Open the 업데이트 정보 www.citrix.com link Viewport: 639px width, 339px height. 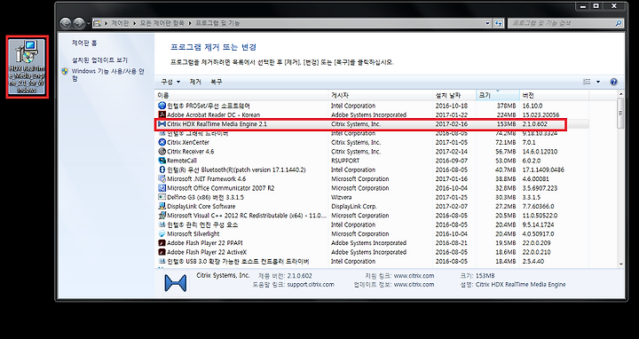click(414, 284)
